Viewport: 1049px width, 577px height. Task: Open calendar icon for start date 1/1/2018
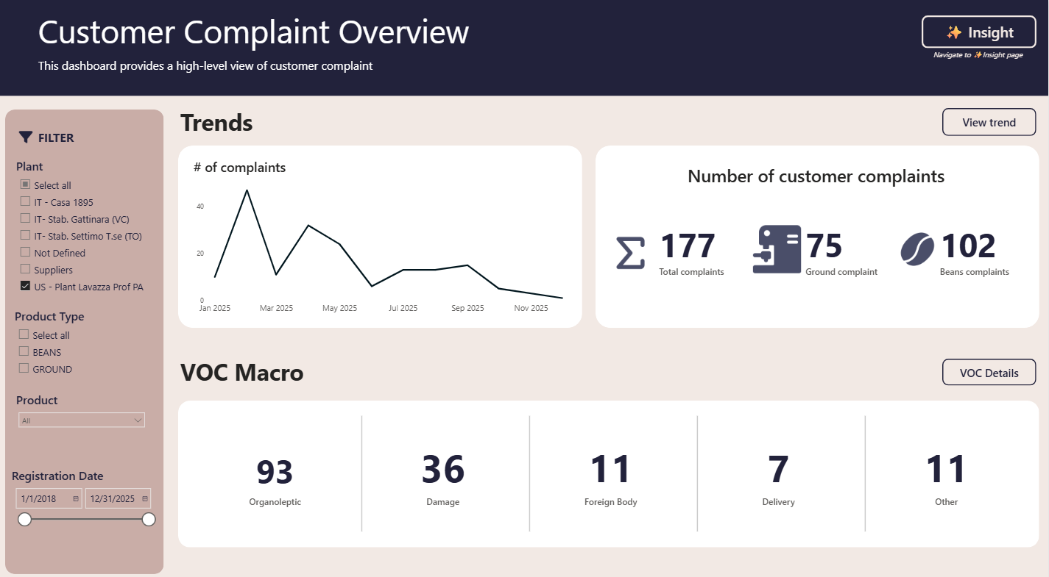pos(76,499)
